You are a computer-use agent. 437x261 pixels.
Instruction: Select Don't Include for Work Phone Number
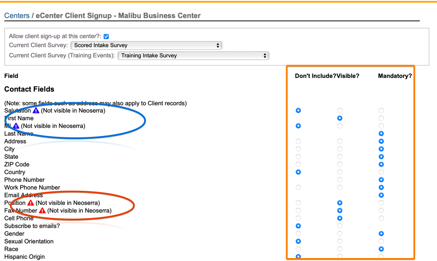[298, 187]
